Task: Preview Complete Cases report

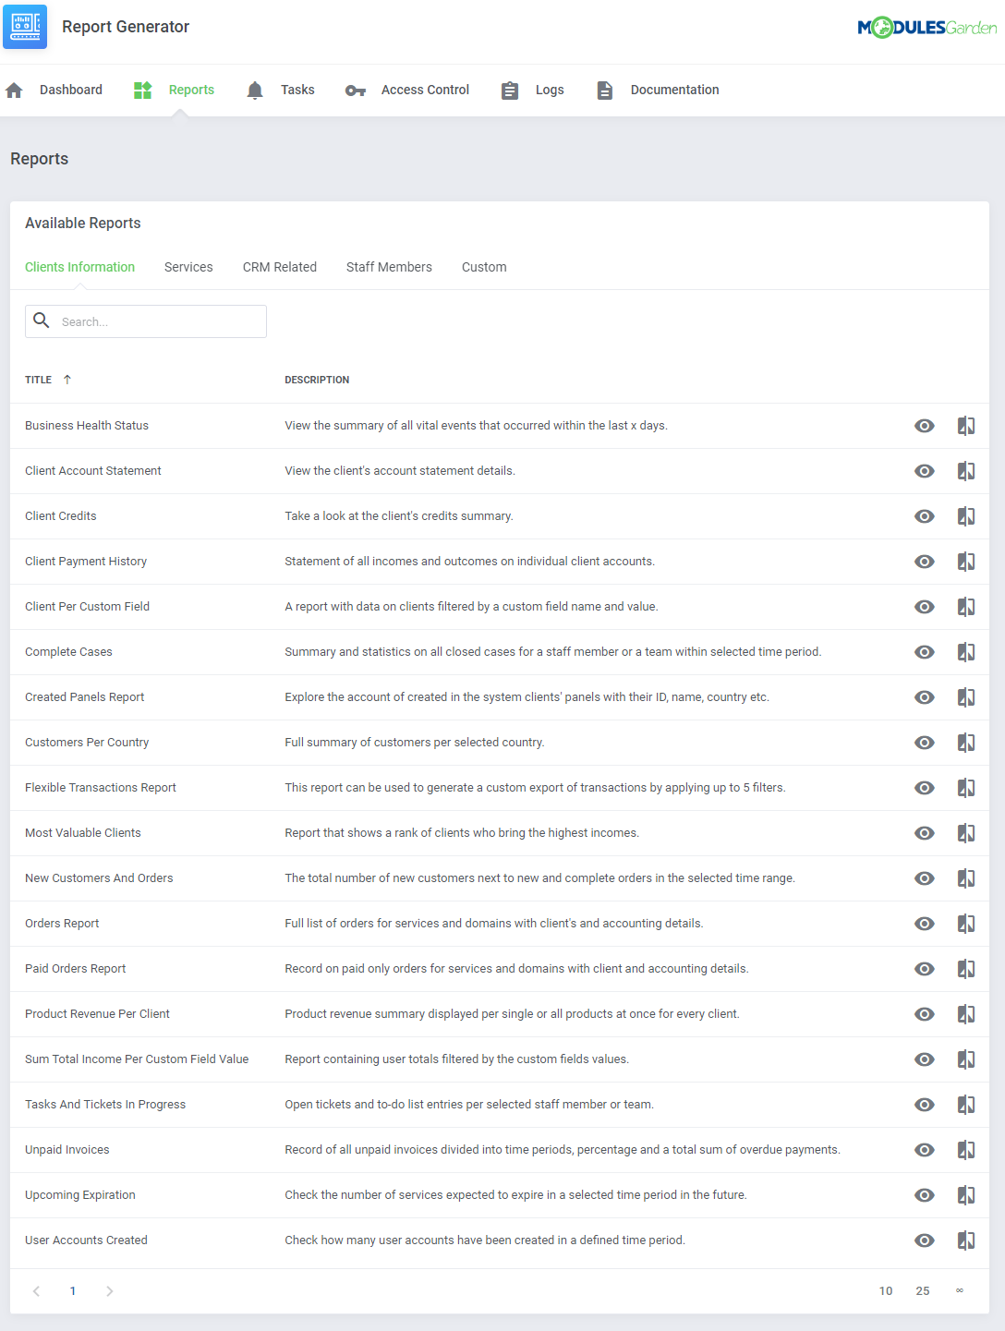Action: tap(925, 652)
